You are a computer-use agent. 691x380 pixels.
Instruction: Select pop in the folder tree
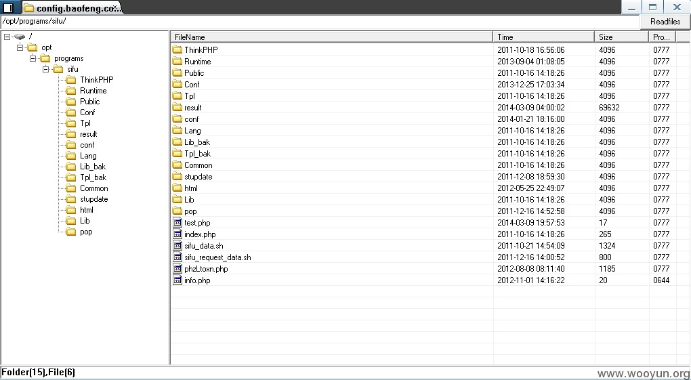click(x=86, y=232)
